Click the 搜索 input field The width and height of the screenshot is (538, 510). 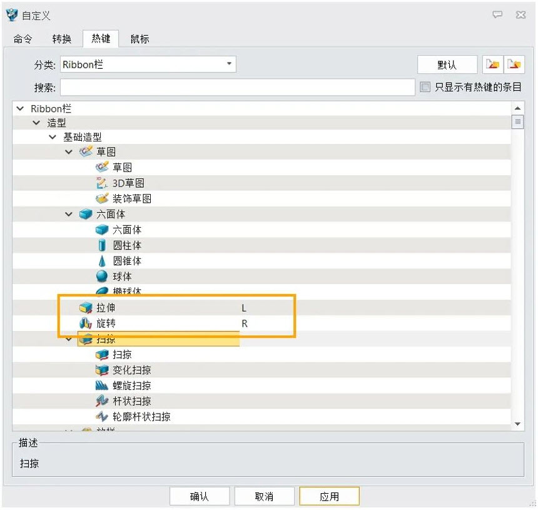point(237,87)
